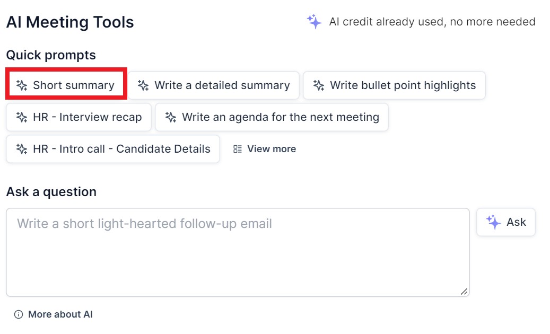550x334 pixels.
Task: Choose the Write bullet point highlights prompt
Action: click(x=394, y=85)
